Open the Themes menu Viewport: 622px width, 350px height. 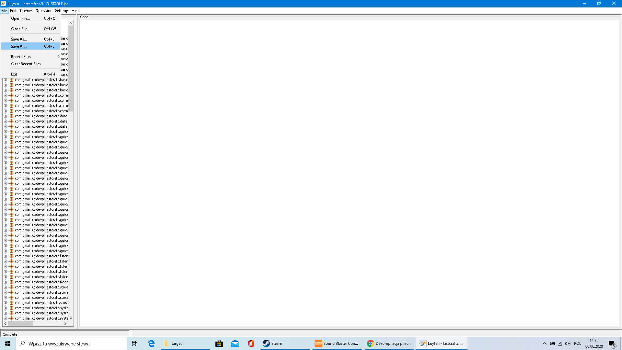tap(26, 11)
